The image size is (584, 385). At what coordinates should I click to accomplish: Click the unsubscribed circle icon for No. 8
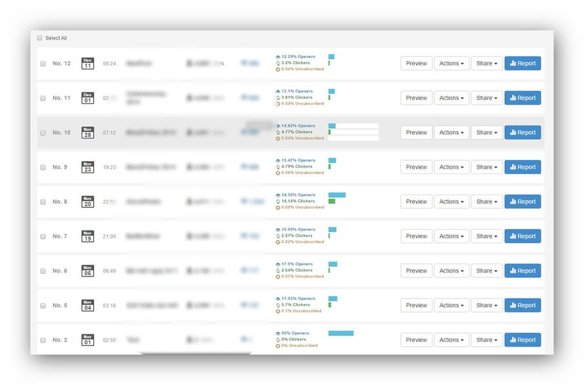278,208
